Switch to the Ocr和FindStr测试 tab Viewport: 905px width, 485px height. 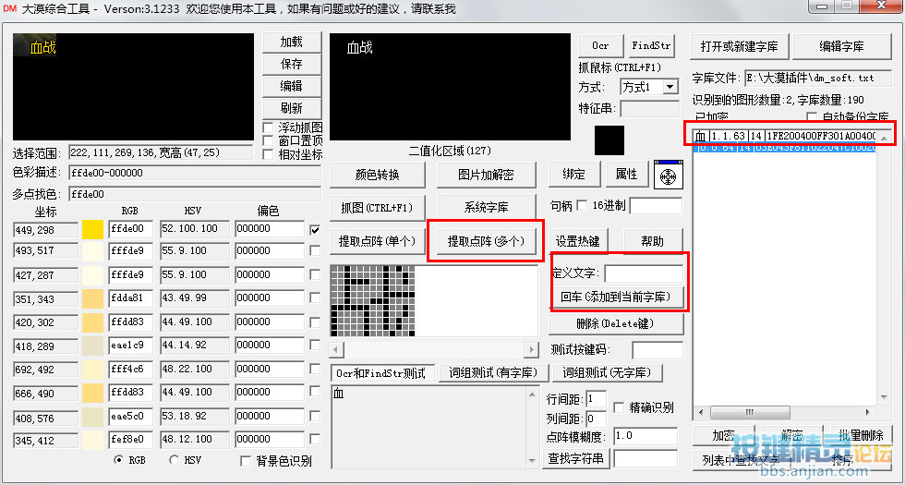(380, 373)
